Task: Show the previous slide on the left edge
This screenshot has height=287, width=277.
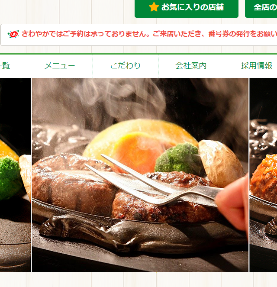Action: (x=16, y=175)
